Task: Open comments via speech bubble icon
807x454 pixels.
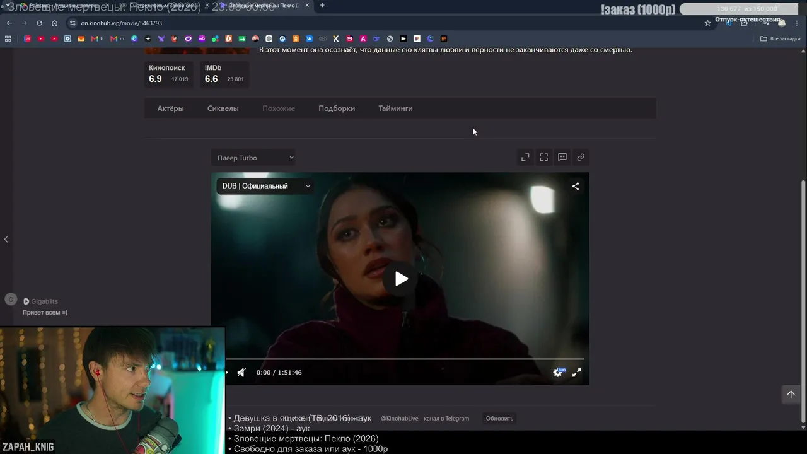Action: (x=562, y=158)
